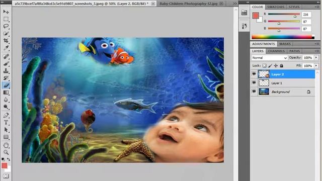Image resolution: width=322 pixels, height=181 pixels.
Task: Select the Rectangle shape tool
Action: (6, 137)
